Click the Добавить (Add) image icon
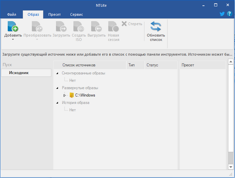 tap(13, 27)
